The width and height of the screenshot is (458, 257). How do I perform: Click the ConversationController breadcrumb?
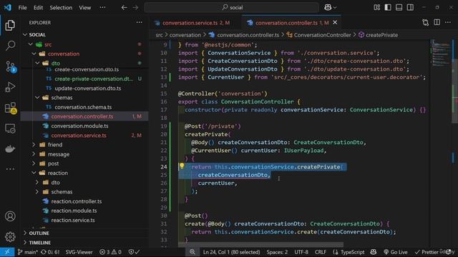pyautogui.click(x=319, y=35)
